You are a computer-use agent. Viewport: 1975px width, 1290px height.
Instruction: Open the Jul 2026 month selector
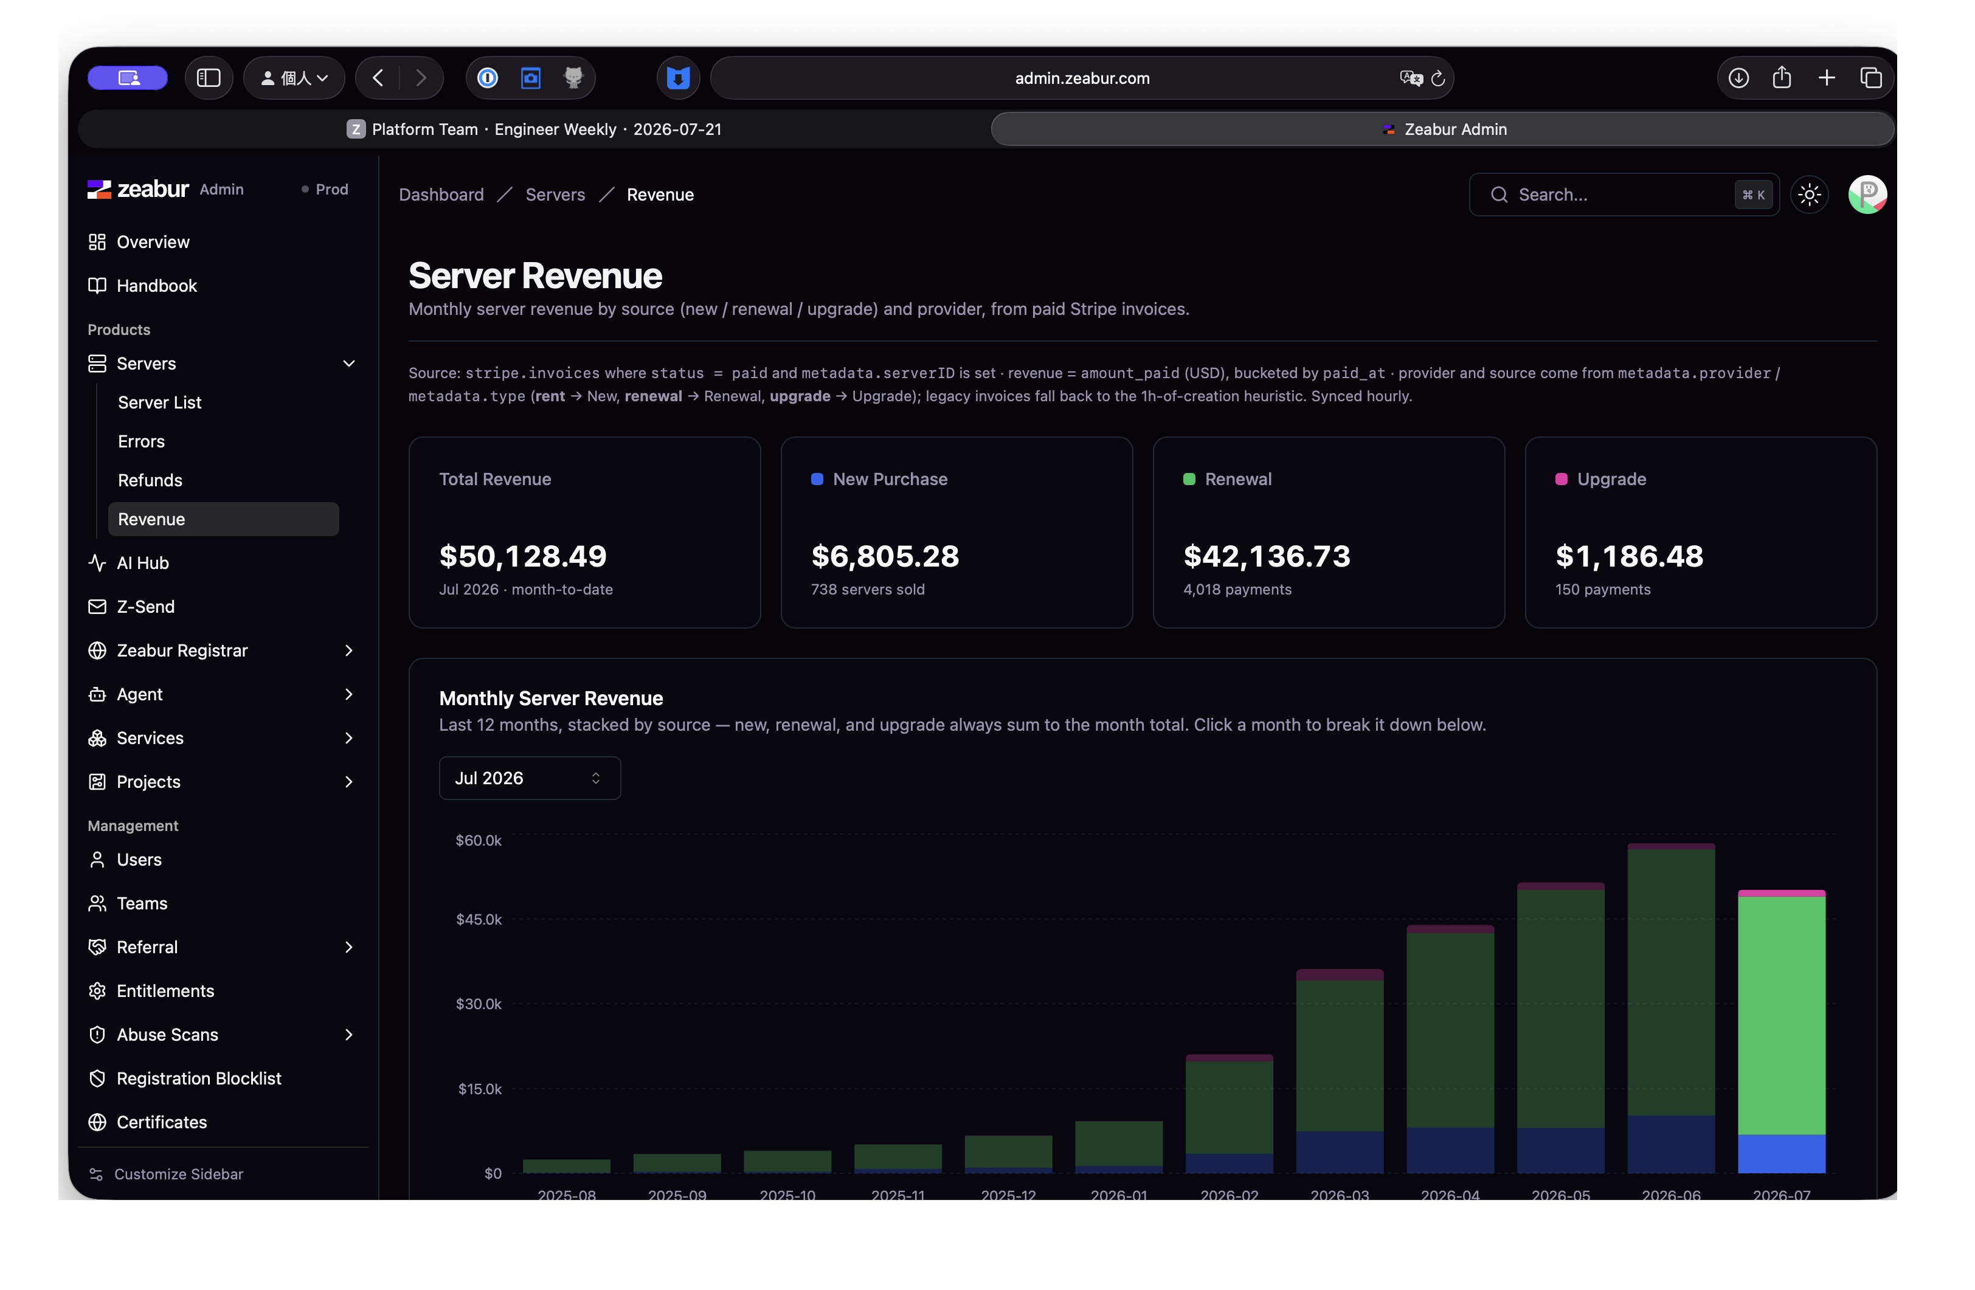click(x=530, y=778)
